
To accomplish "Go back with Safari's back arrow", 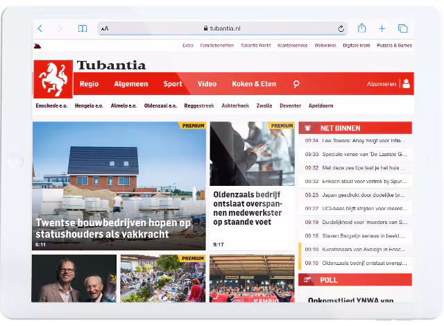I will pyautogui.click(x=40, y=28).
